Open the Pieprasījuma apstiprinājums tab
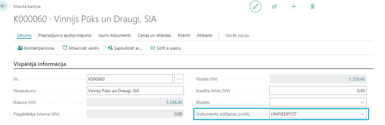385x125 pixels. coord(65,35)
